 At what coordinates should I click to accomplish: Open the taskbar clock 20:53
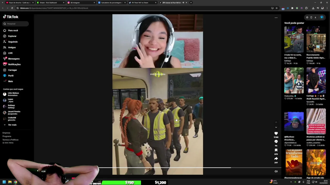323,182
